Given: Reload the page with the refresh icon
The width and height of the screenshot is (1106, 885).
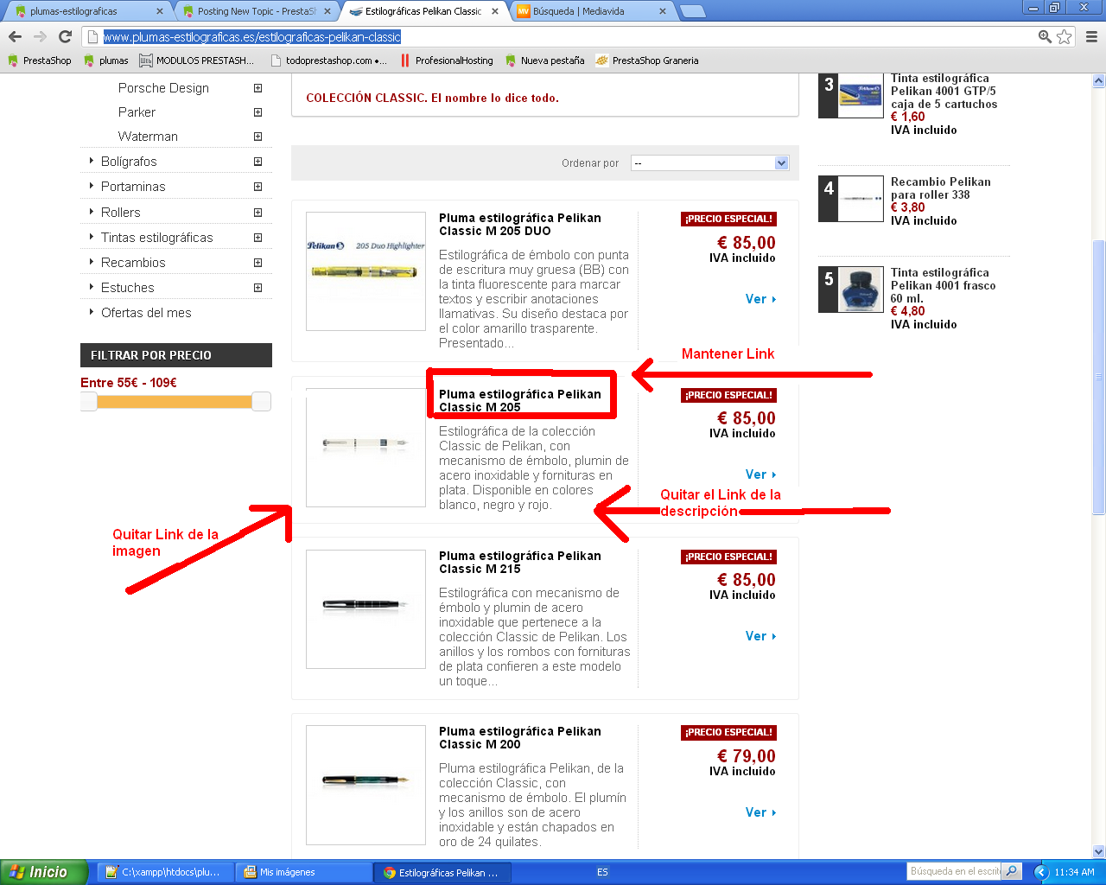Looking at the screenshot, I should (65, 36).
